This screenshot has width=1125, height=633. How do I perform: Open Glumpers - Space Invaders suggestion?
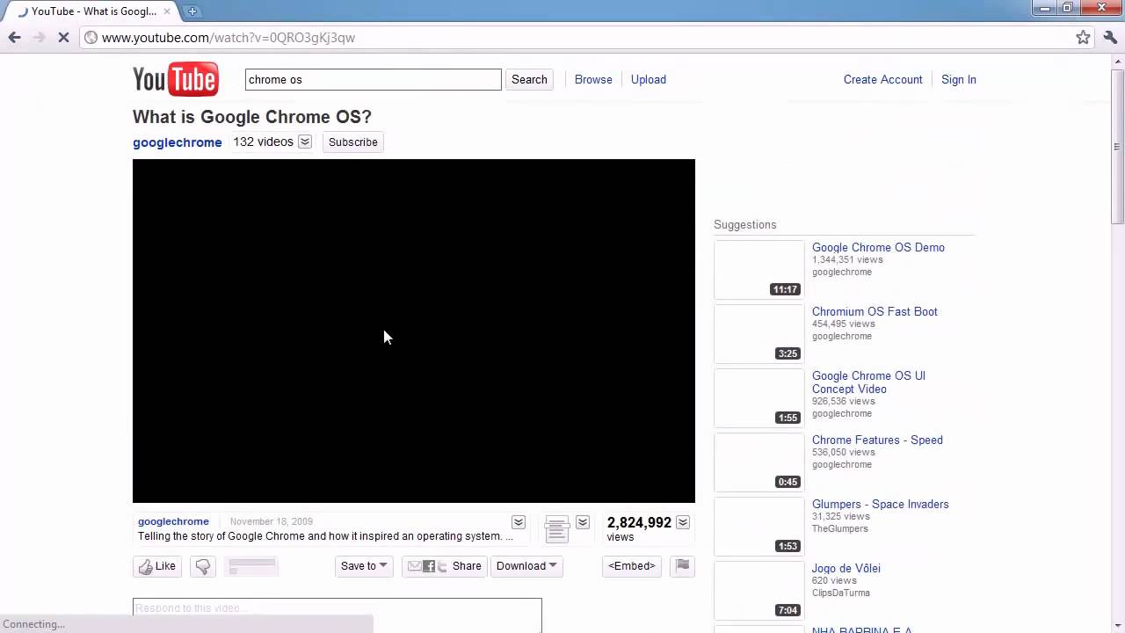[881, 504]
